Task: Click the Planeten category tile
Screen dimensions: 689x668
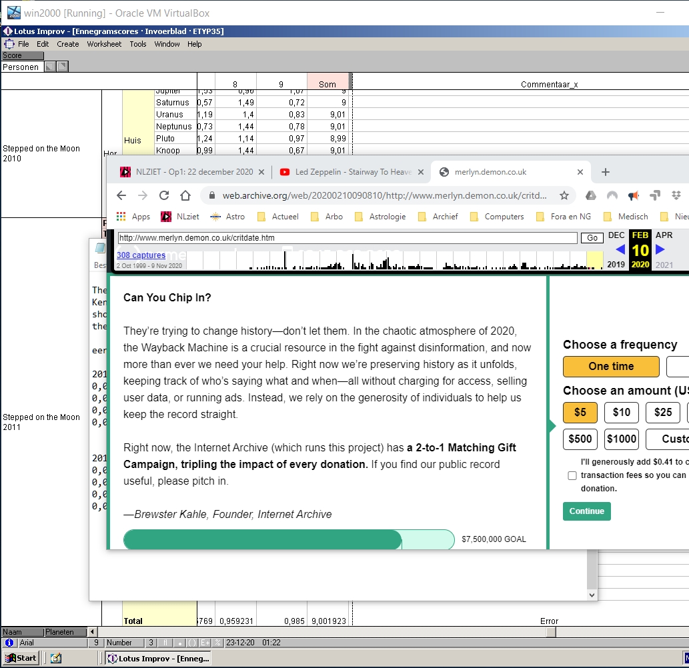Action: pos(65,632)
